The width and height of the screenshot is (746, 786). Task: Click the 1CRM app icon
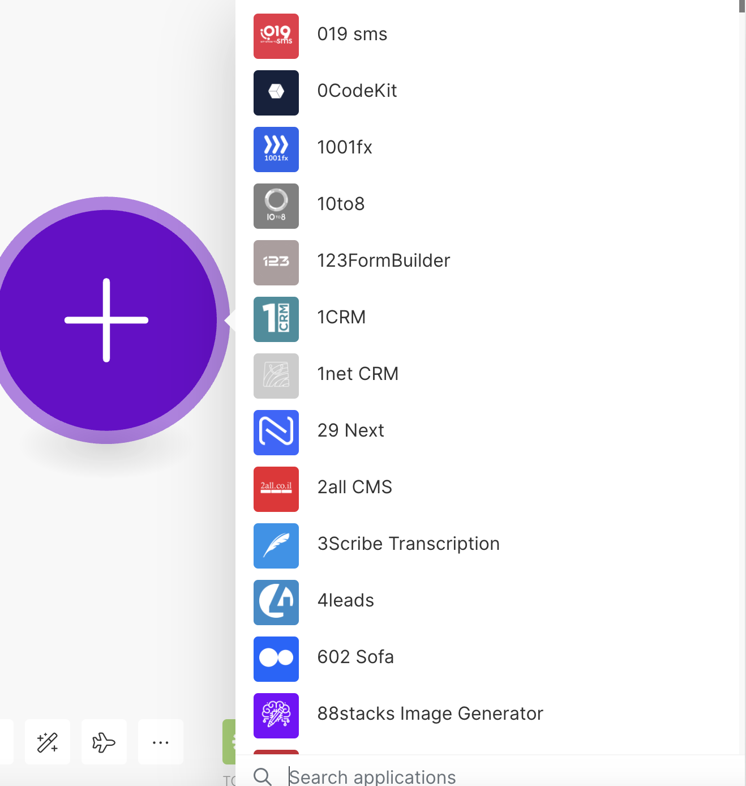(x=276, y=319)
